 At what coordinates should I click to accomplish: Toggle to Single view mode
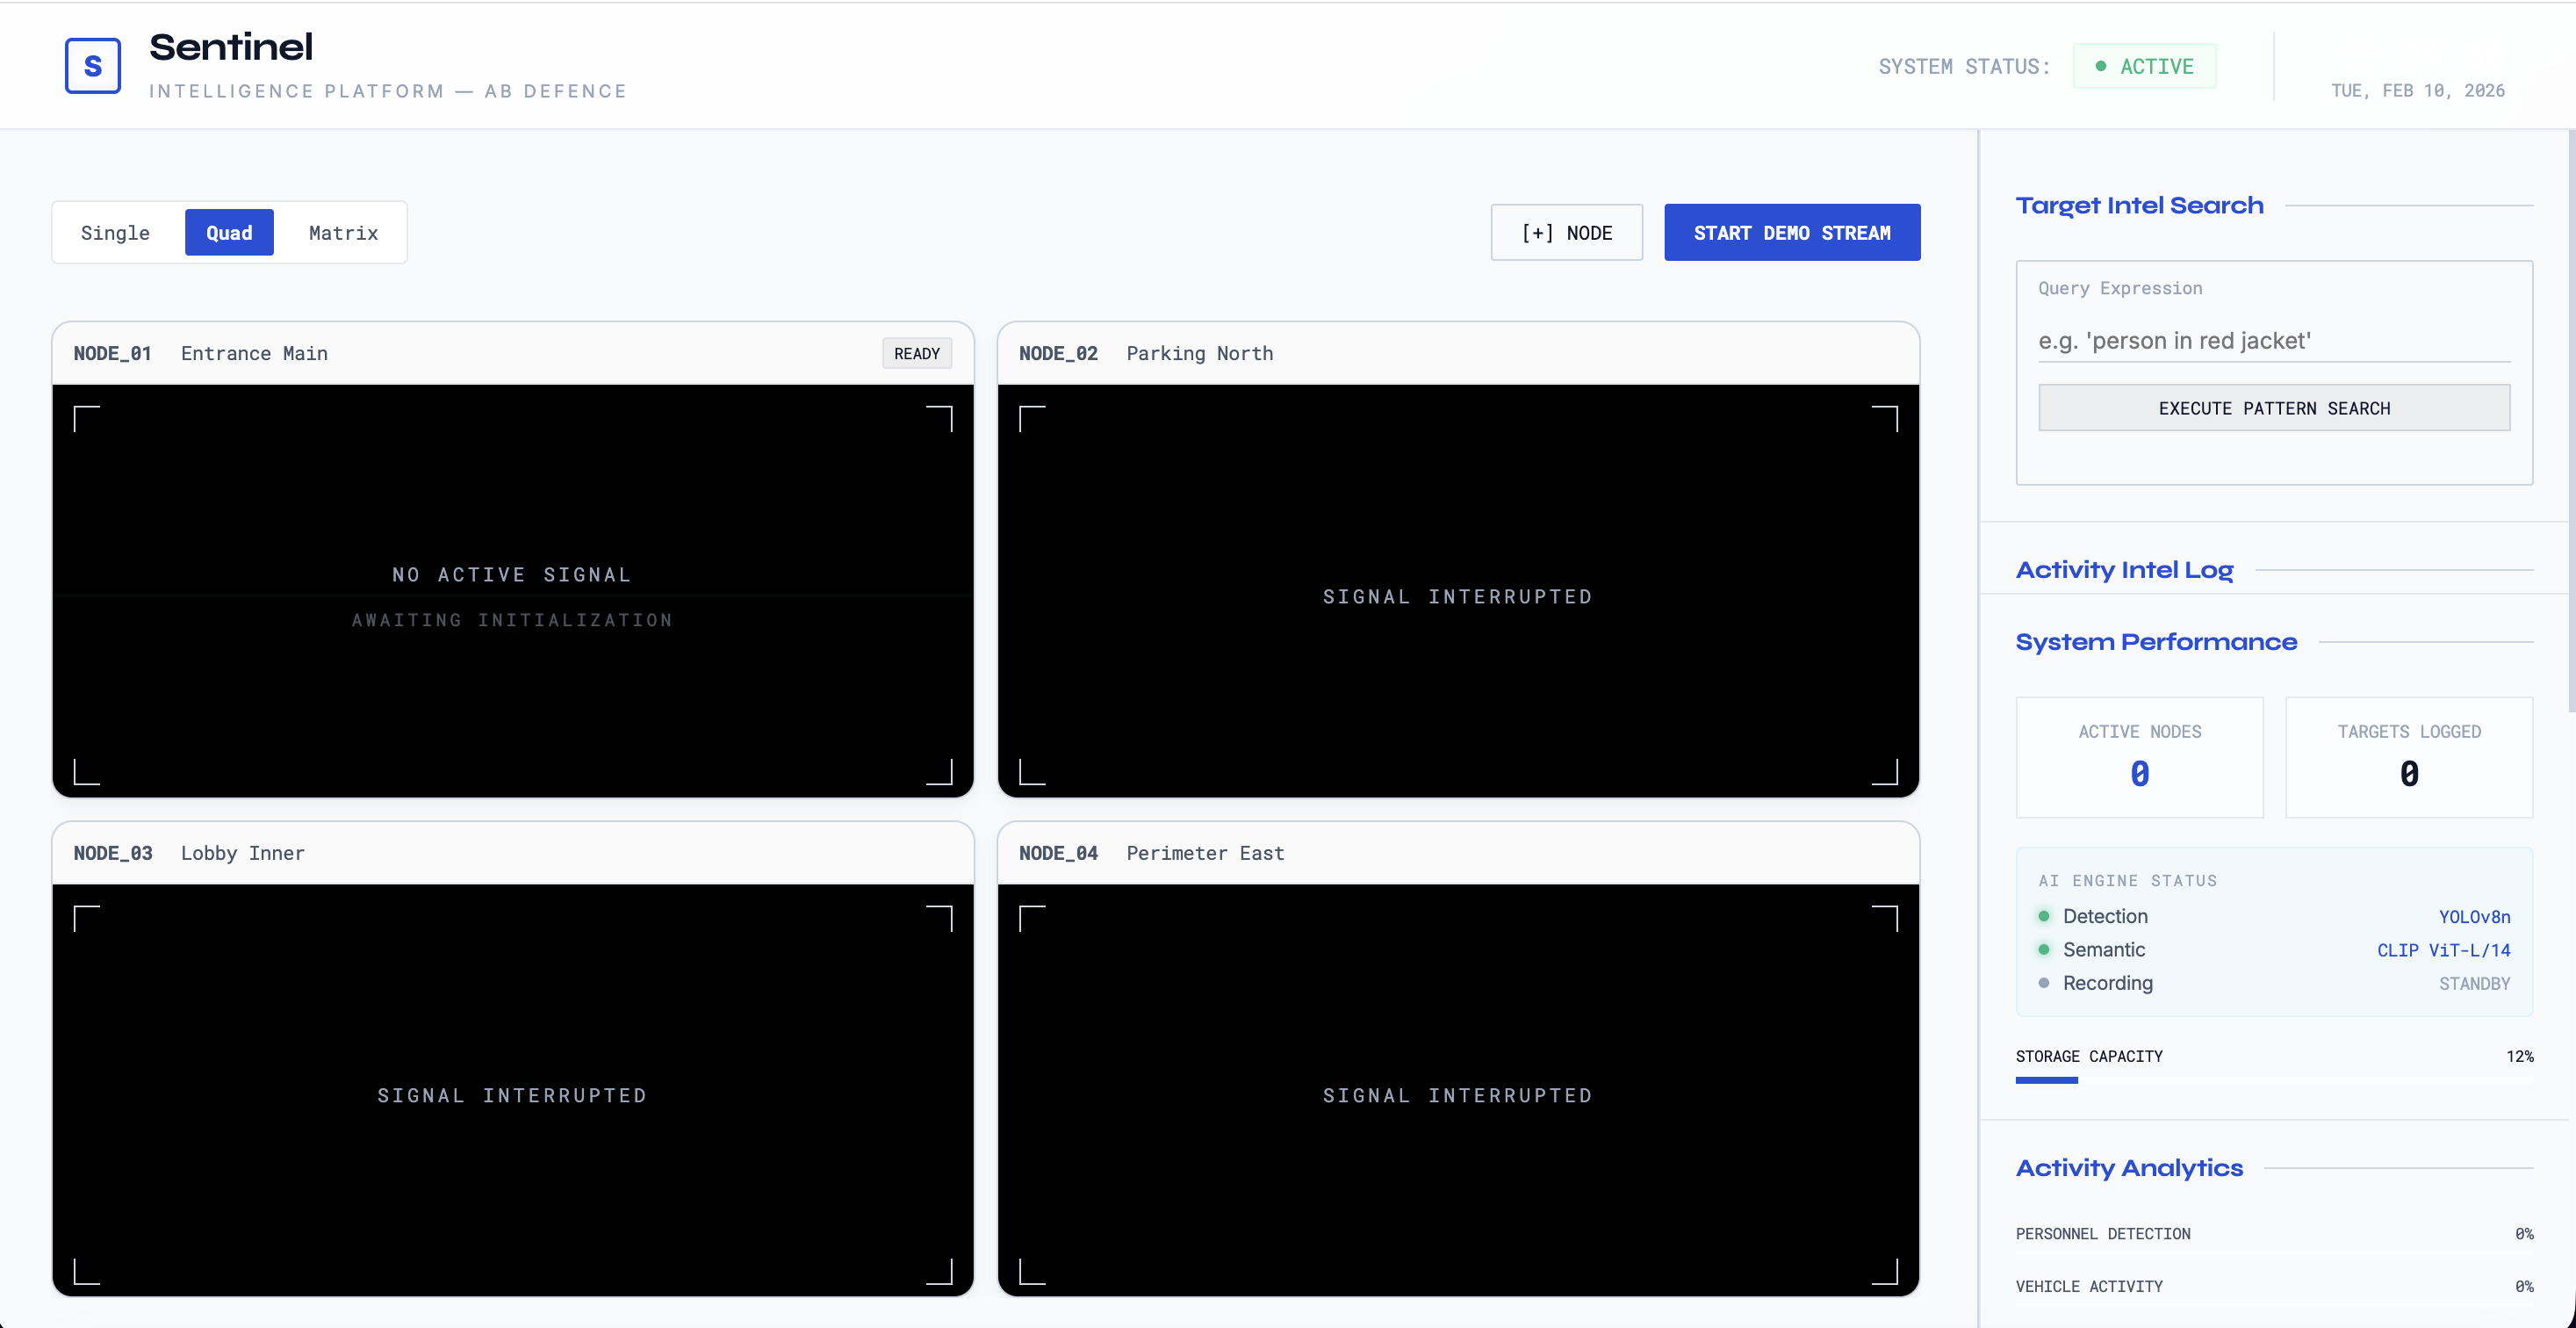pos(115,232)
